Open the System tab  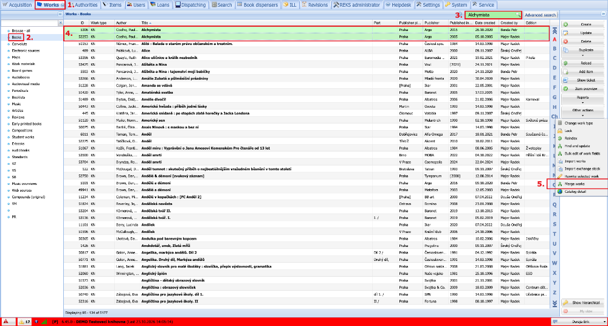(457, 5)
